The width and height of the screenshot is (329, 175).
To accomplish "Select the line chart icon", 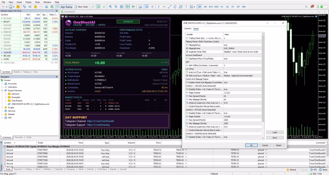I will pyautogui.click(x=104, y=7).
